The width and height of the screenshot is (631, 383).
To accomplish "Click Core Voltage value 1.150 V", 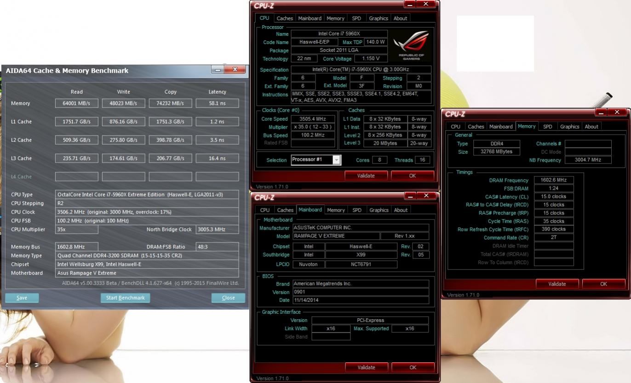I will click(x=371, y=59).
